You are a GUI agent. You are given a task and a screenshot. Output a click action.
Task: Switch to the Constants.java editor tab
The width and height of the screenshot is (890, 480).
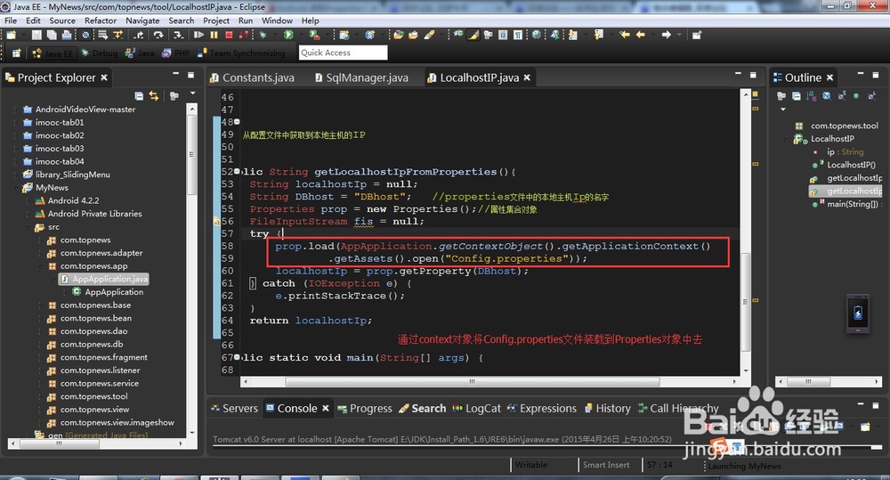tap(253, 77)
